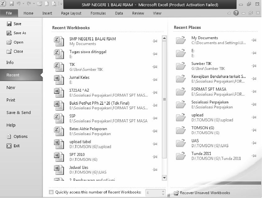Open Kewajiban Bendahara terkait recent place
262x204 pixels.
(x=216, y=79)
